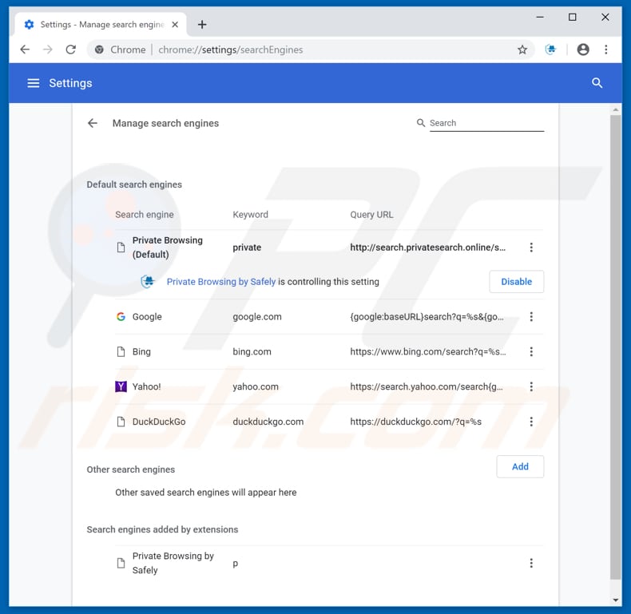The image size is (631, 614).
Task: Click the extension icon beside controlling message
Action: click(148, 282)
